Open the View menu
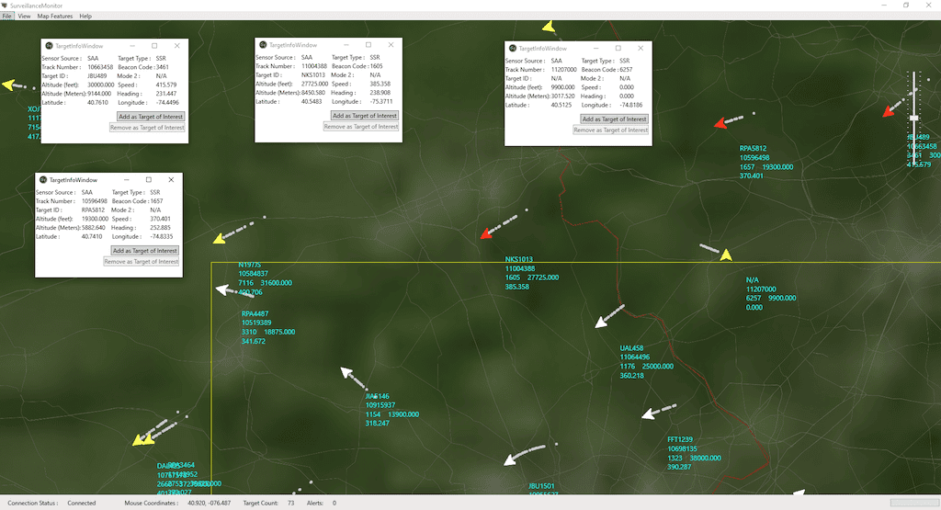This screenshot has height=510, width=941. click(x=24, y=17)
